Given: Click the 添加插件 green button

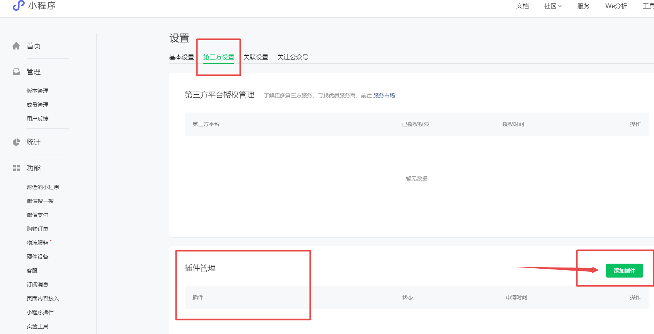Looking at the screenshot, I should click(x=624, y=271).
